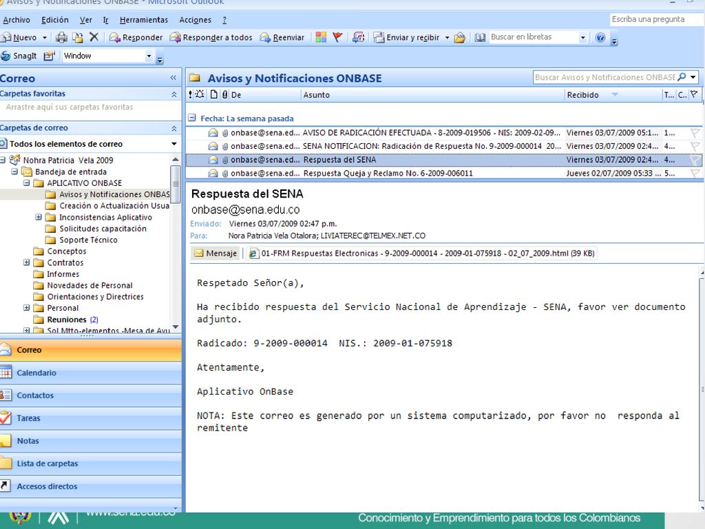Open the Edición menu
The image size is (705, 529).
(55, 20)
